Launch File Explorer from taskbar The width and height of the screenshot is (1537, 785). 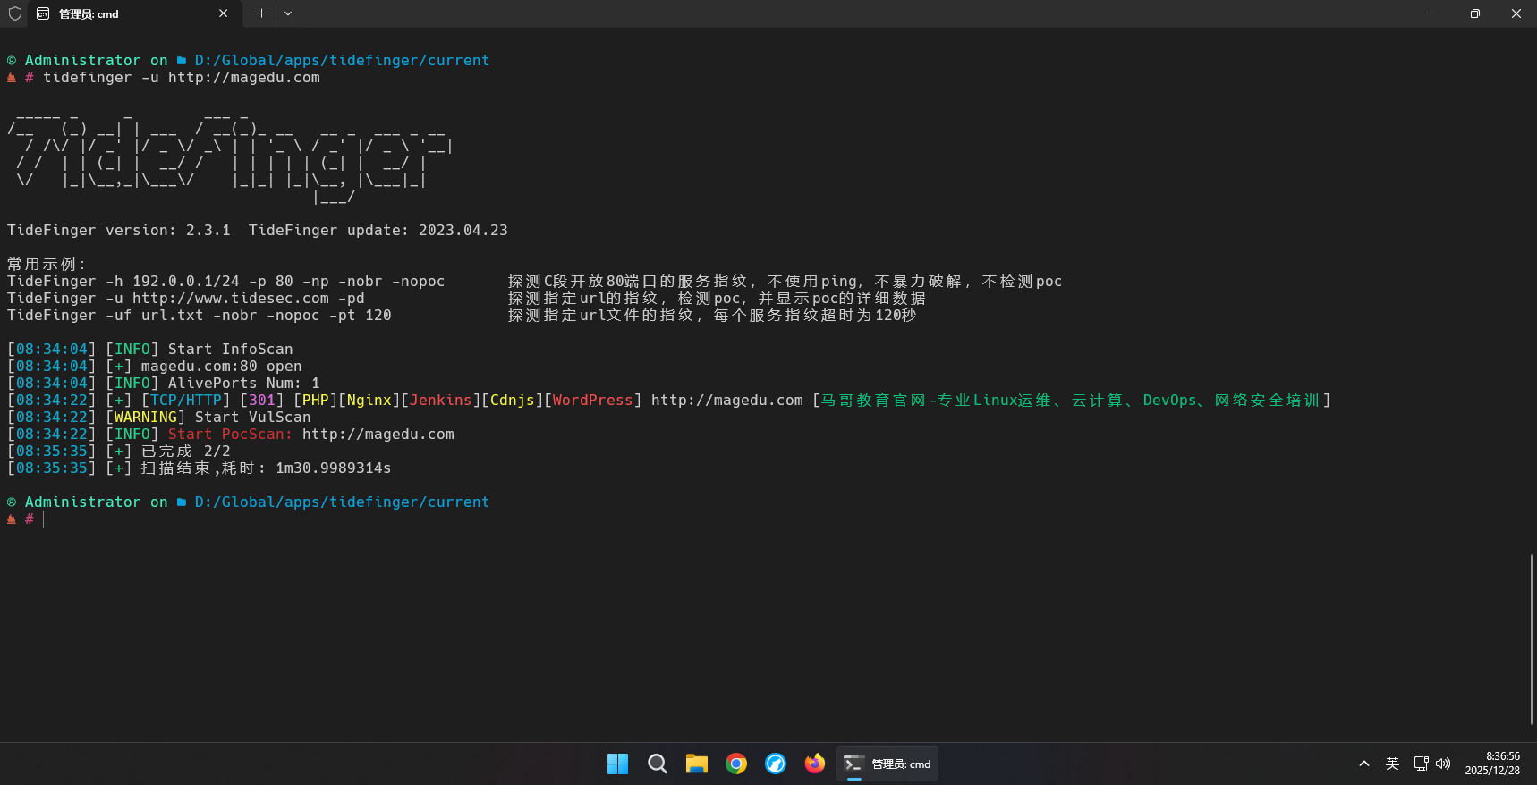pyautogui.click(x=697, y=764)
